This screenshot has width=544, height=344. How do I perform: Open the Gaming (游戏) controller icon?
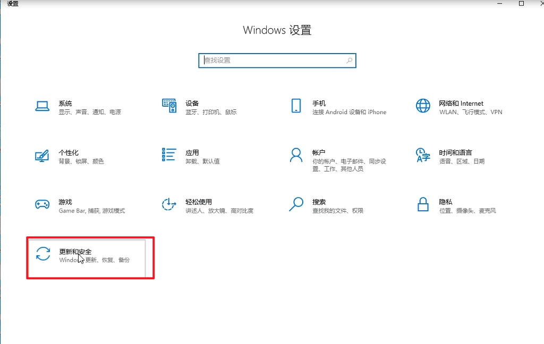click(x=42, y=204)
